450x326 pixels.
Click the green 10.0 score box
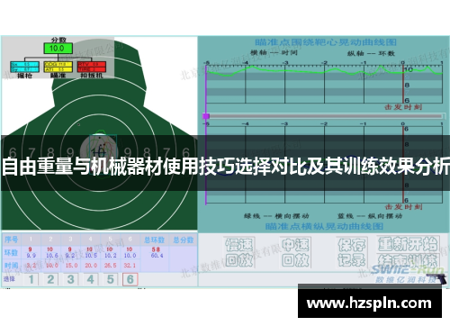pyautogui.click(x=58, y=49)
